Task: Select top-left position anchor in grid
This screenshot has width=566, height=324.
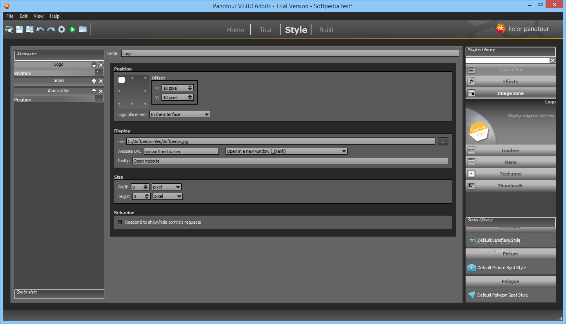Action: pyautogui.click(x=122, y=80)
